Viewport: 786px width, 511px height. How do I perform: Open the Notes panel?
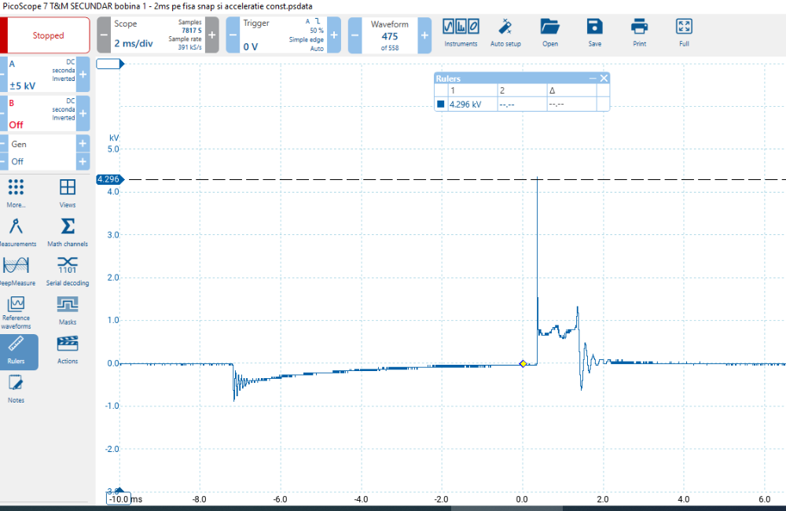click(16, 388)
